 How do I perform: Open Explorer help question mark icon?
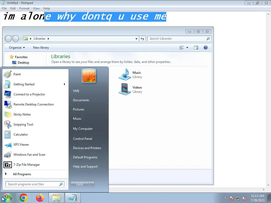click(x=205, y=48)
